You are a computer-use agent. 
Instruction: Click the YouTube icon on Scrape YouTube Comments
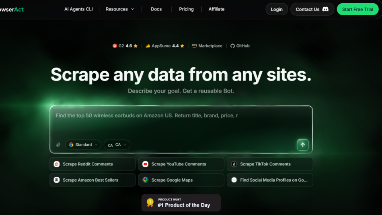[x=145, y=164]
